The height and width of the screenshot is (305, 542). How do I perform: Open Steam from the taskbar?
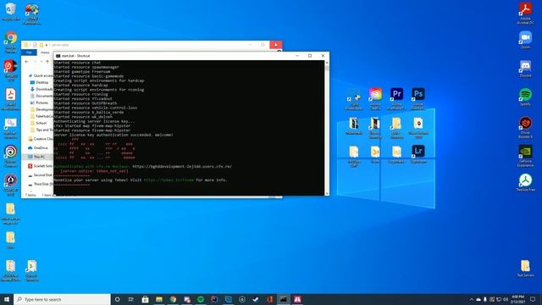(x=256, y=299)
